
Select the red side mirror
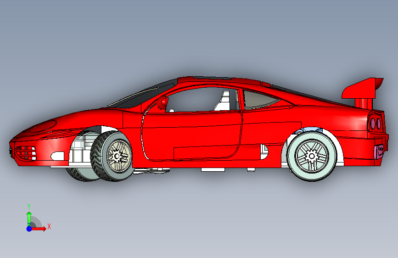click(163, 102)
